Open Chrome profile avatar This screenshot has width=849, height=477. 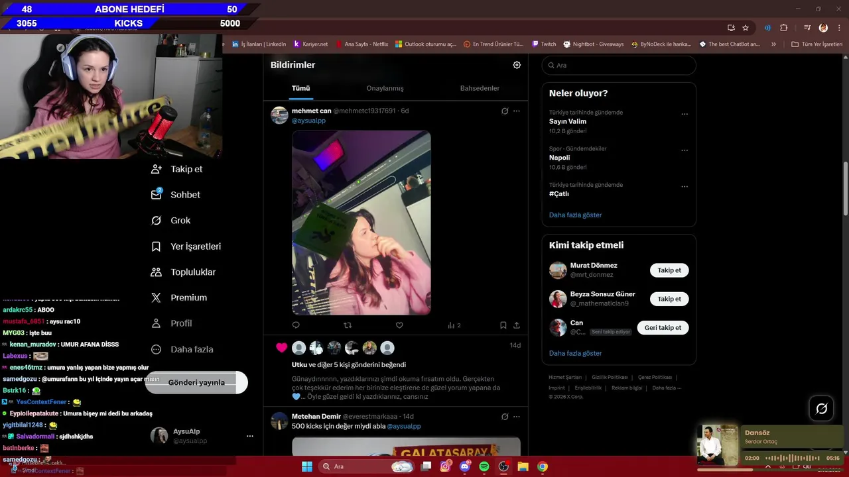[x=823, y=28]
